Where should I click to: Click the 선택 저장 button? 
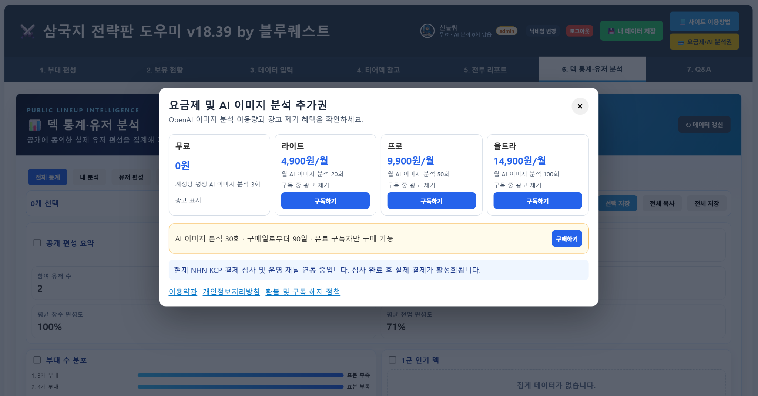(x=617, y=203)
